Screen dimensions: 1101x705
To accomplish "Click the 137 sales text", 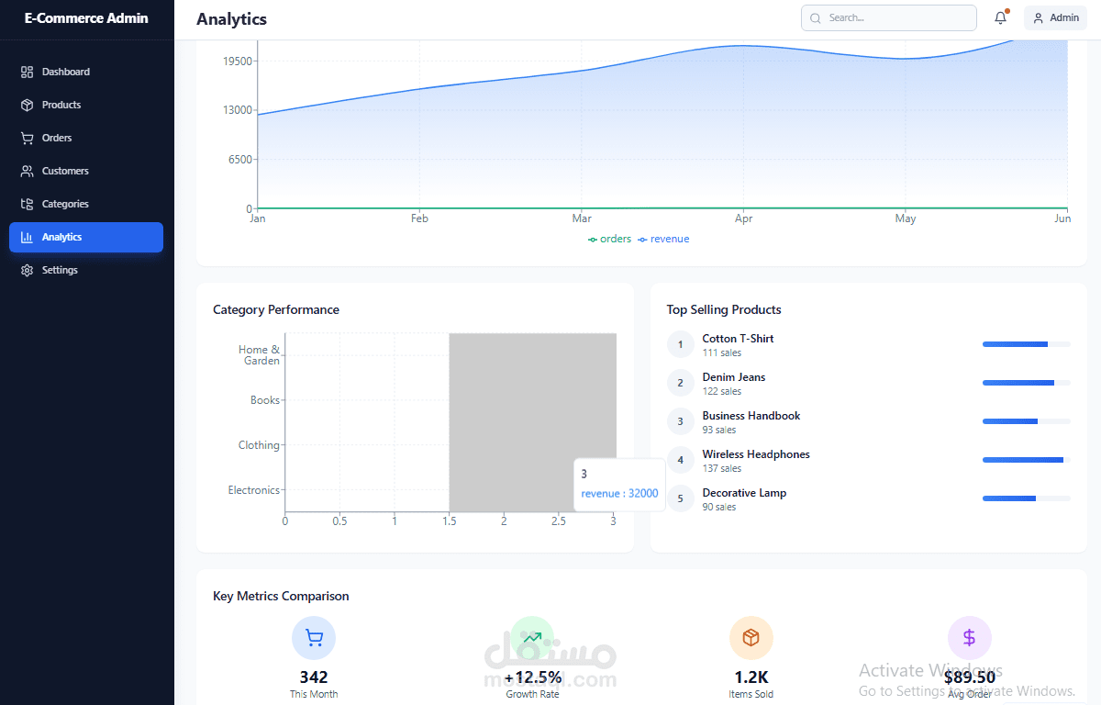I will (722, 468).
